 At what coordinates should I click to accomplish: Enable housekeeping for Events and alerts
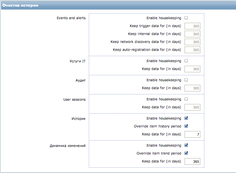(186, 18)
